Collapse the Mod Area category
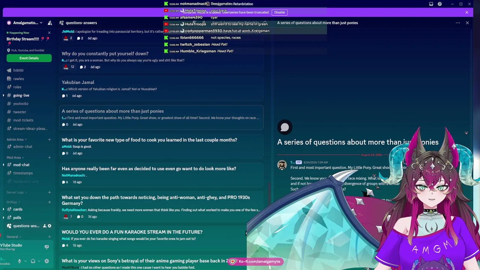This screenshot has width=480, height=270. [15, 157]
